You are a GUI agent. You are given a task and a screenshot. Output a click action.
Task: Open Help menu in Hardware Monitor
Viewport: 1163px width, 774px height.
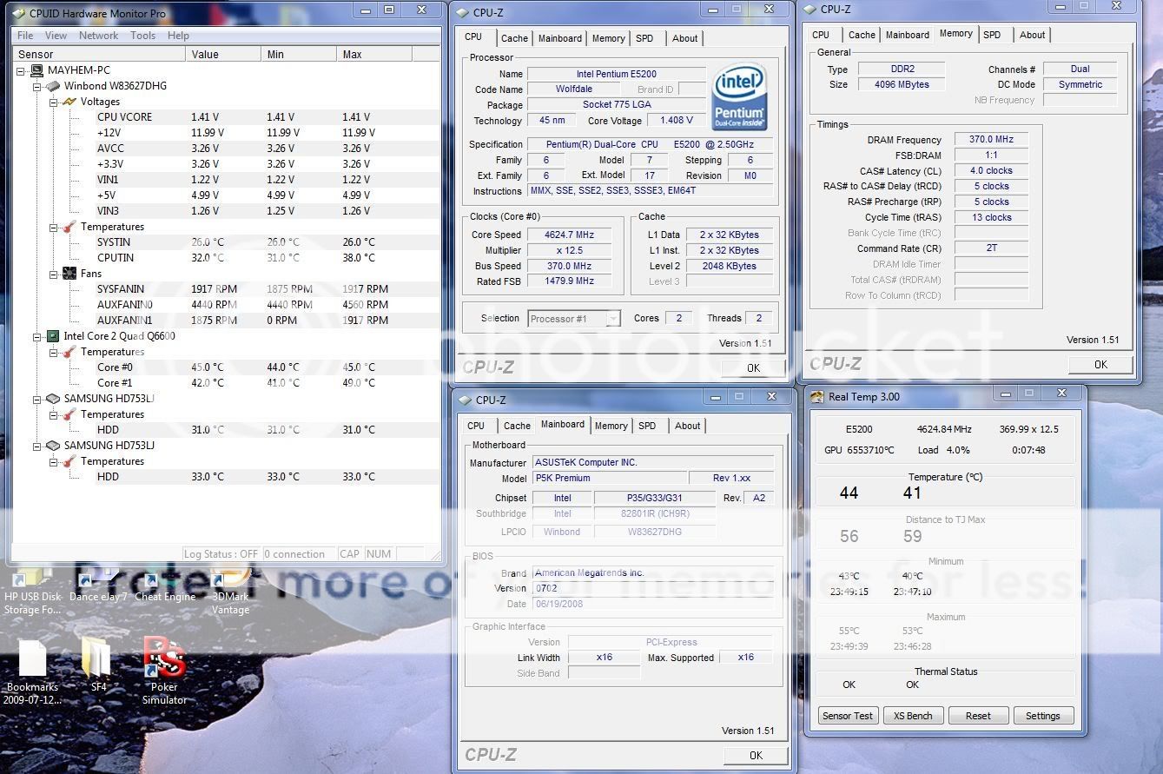tap(178, 36)
